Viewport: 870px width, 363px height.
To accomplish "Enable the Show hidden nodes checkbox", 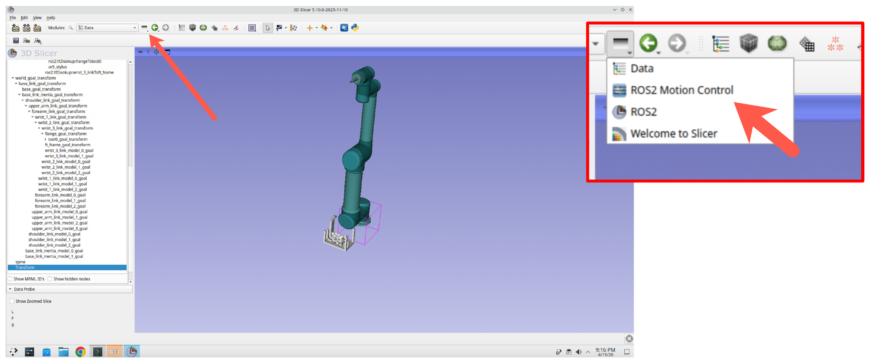I will [x=50, y=279].
